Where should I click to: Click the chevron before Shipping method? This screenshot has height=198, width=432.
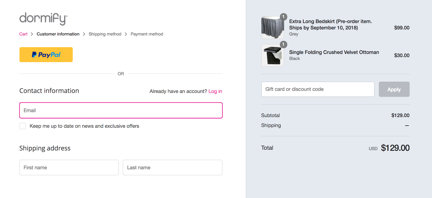click(84, 34)
